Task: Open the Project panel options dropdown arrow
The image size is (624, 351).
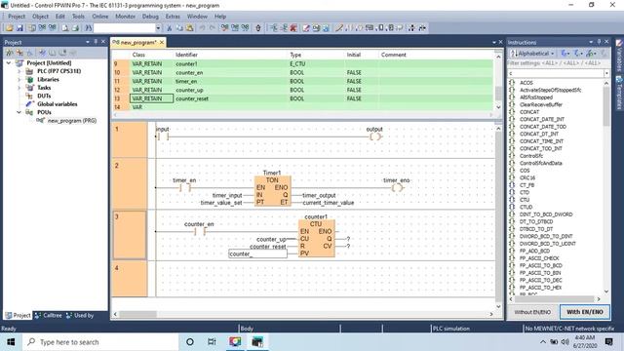Action: (88, 42)
